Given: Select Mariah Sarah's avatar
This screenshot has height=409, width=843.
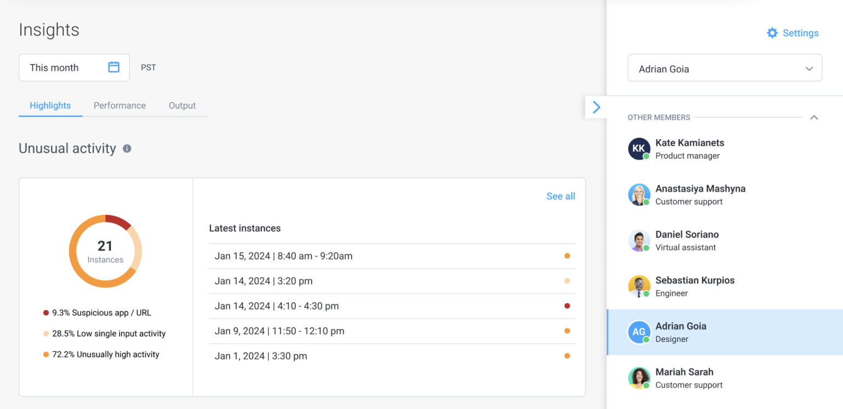Looking at the screenshot, I should pyautogui.click(x=639, y=378).
